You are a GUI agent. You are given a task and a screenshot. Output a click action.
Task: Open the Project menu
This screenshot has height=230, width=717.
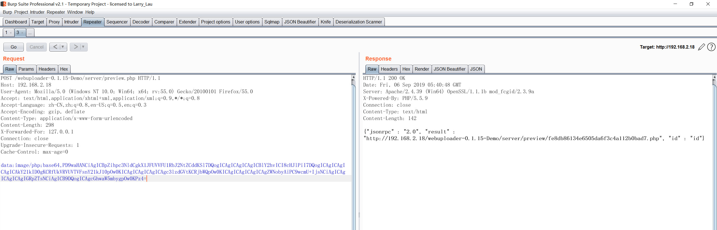click(x=21, y=12)
